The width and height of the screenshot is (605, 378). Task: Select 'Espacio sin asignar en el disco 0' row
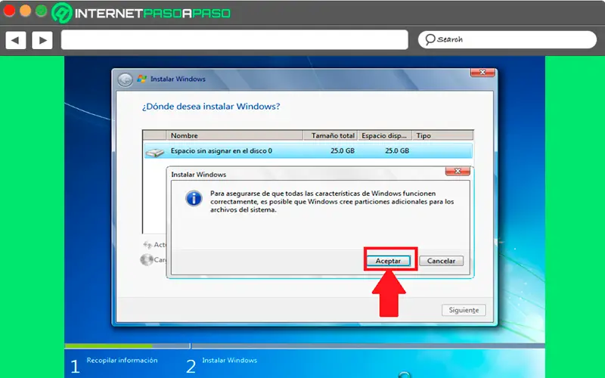coord(309,150)
